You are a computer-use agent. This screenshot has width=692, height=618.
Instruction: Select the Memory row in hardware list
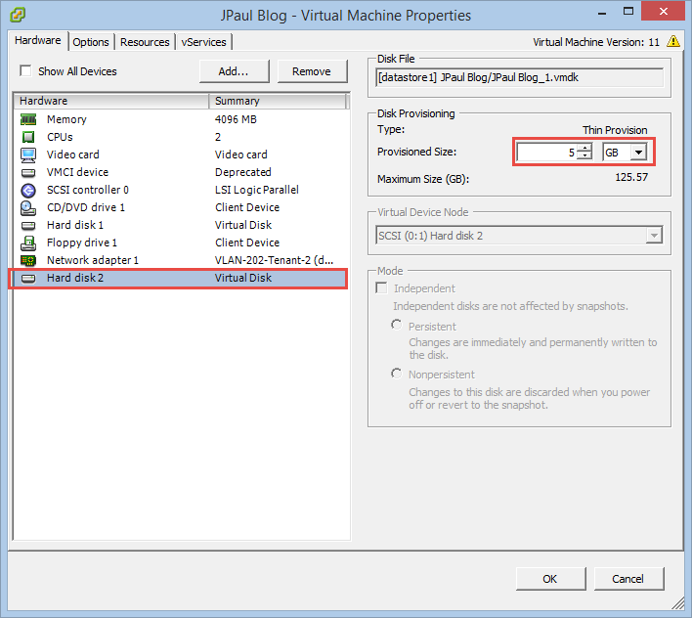(181, 119)
